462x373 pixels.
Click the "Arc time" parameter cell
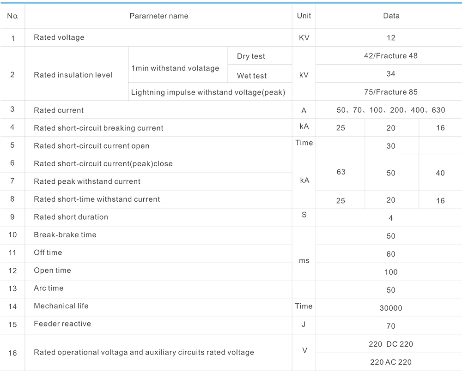coord(49,288)
